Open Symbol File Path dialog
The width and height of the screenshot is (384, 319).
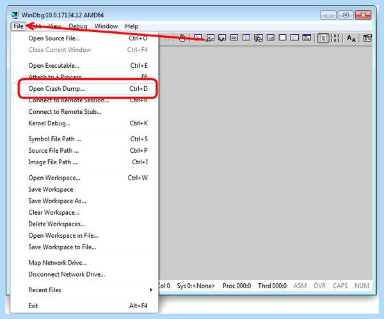(84, 139)
